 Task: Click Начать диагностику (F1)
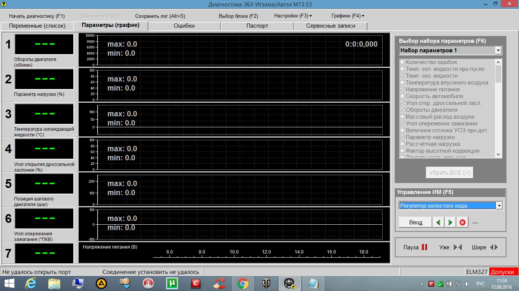point(37,16)
